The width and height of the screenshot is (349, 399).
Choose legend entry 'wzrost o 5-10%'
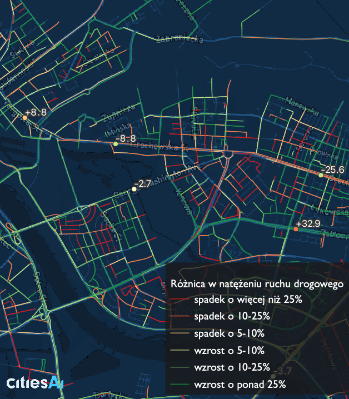click(230, 350)
